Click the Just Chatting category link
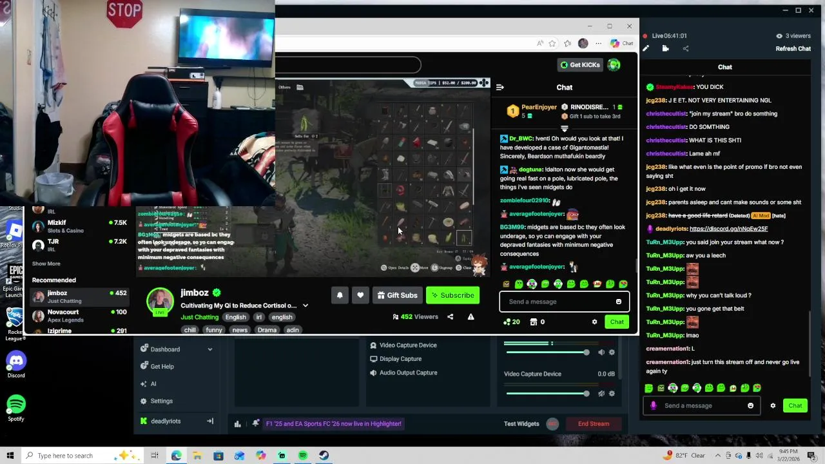 200,317
